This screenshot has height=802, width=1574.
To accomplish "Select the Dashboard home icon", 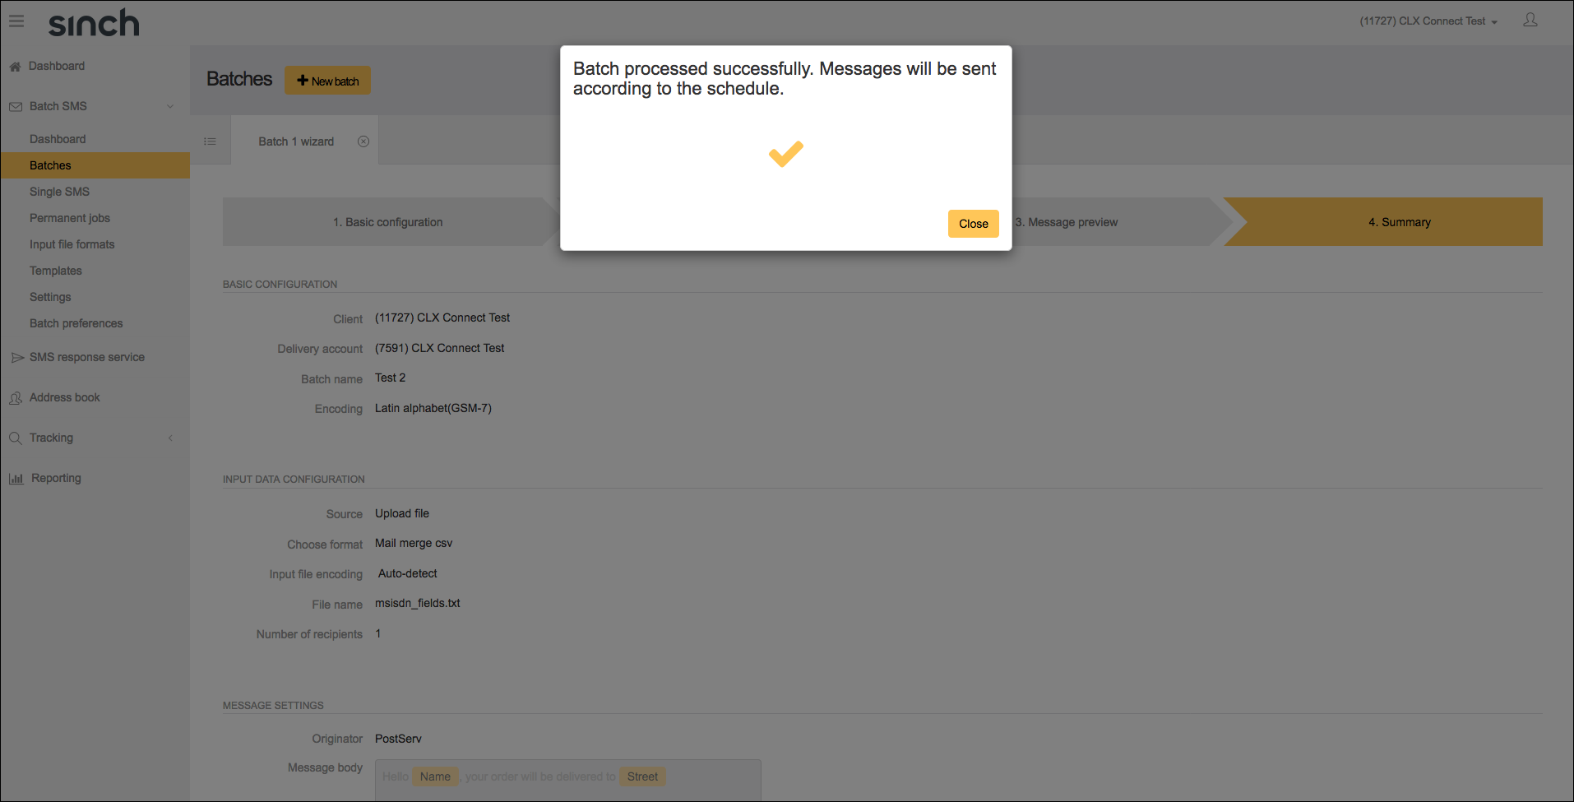I will [15, 66].
